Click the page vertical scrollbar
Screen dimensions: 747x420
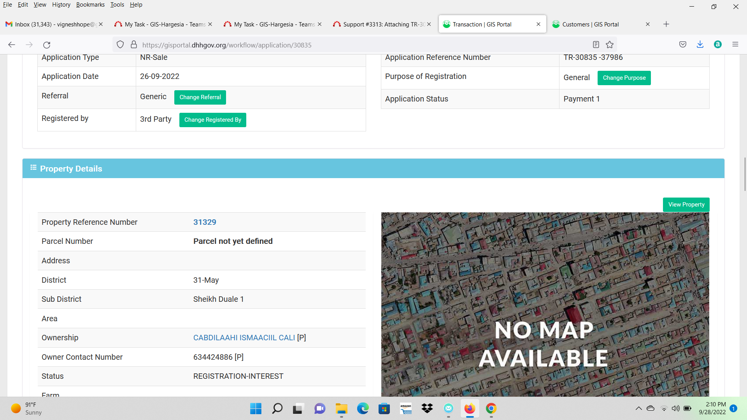(745, 174)
